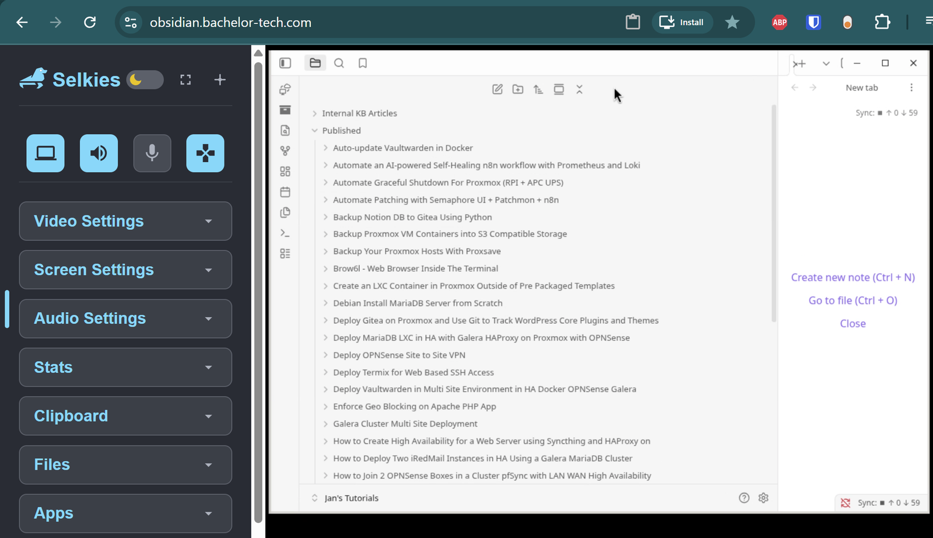
Task: Reload the browser page
Action: pos(90,22)
